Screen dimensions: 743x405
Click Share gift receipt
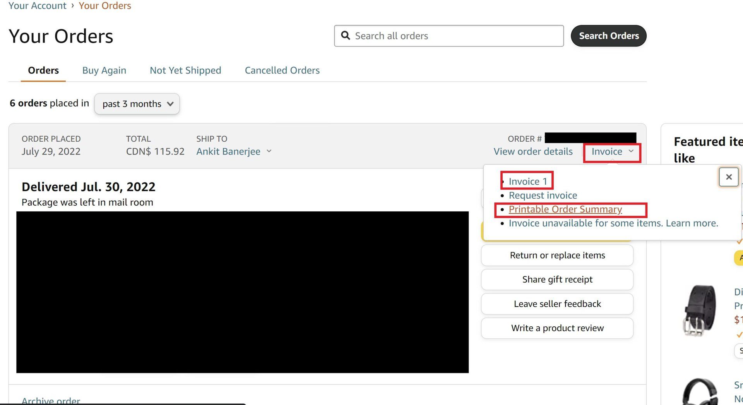[x=557, y=279]
